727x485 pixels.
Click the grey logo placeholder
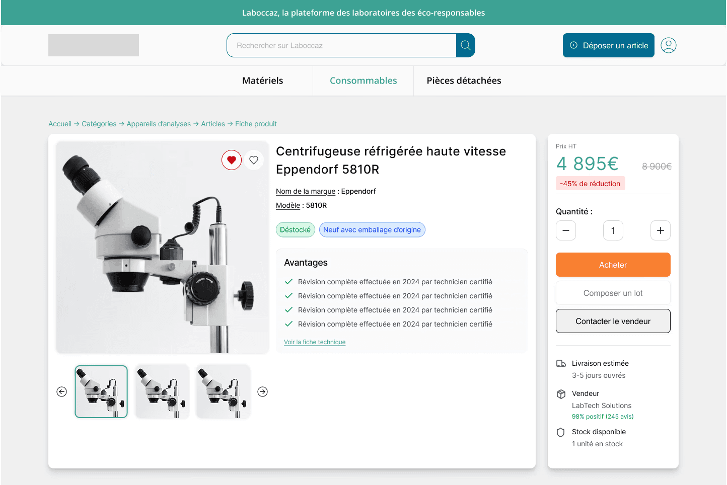(94, 45)
